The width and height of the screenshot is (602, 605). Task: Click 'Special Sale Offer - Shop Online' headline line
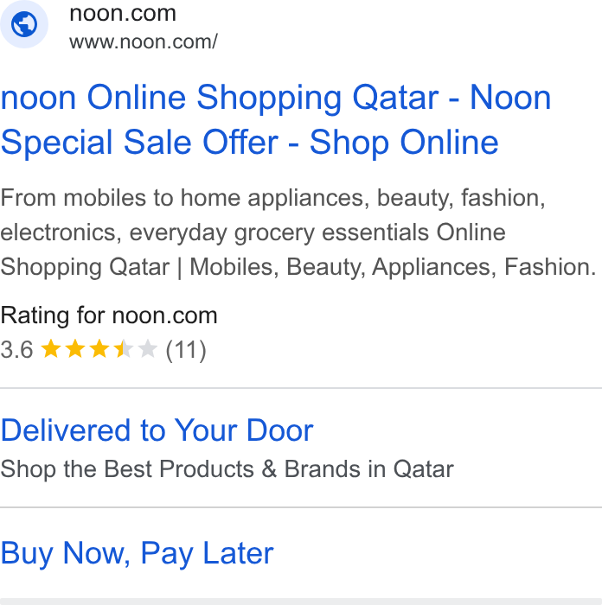tap(250, 143)
